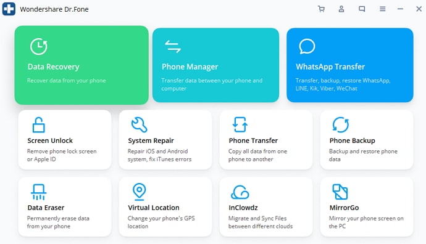
Task: Click the Virtual Location pin icon
Action: (x=139, y=192)
